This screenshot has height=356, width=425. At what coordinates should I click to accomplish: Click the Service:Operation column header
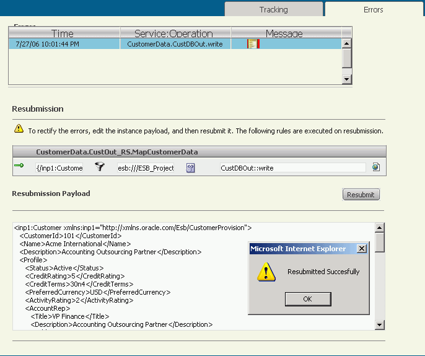click(x=175, y=33)
